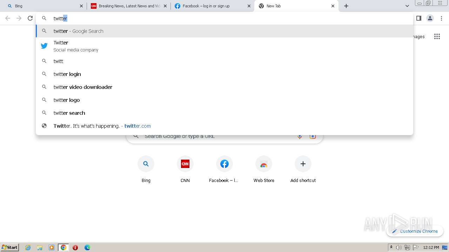
Task: Open the twitter.com URL suggestion
Action: (224, 126)
